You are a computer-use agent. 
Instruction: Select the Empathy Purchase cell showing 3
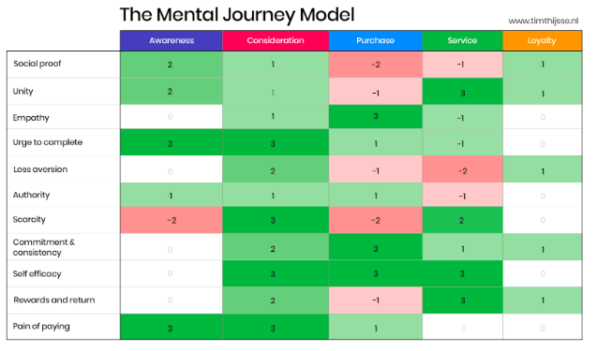click(x=376, y=116)
